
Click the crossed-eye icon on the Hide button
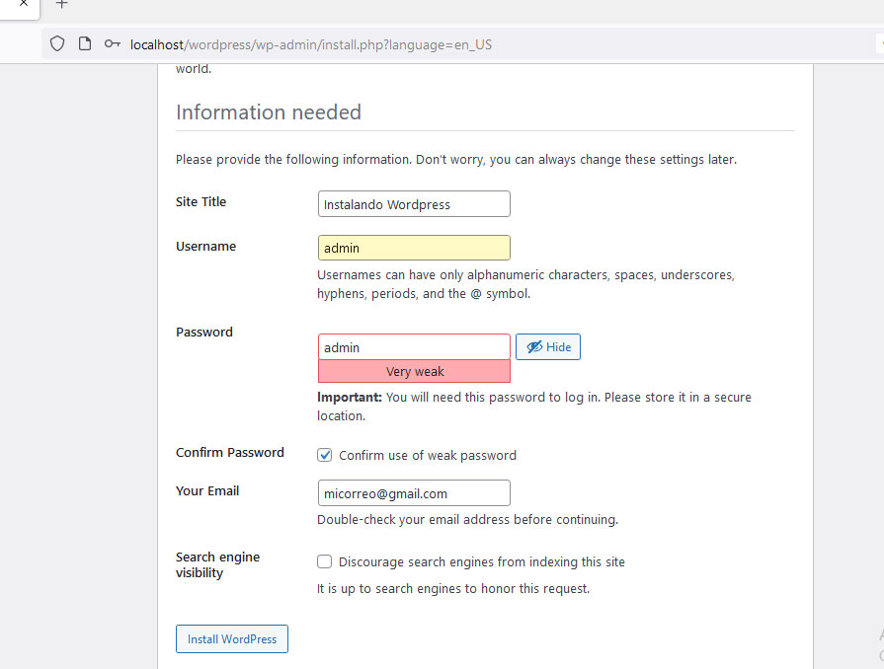534,347
